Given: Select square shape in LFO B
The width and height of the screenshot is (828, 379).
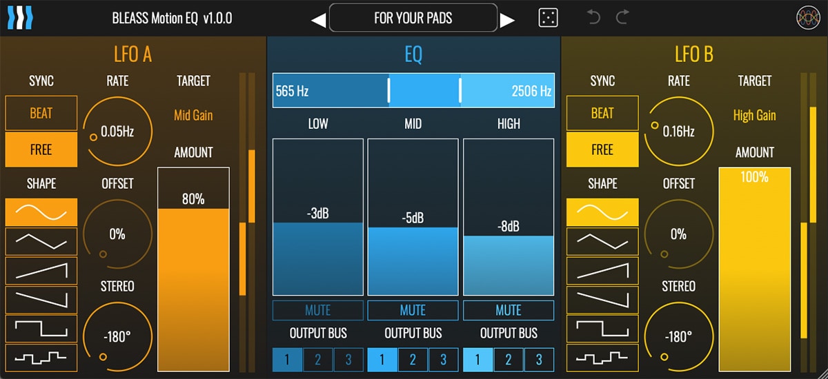Looking at the screenshot, I should tap(602, 329).
